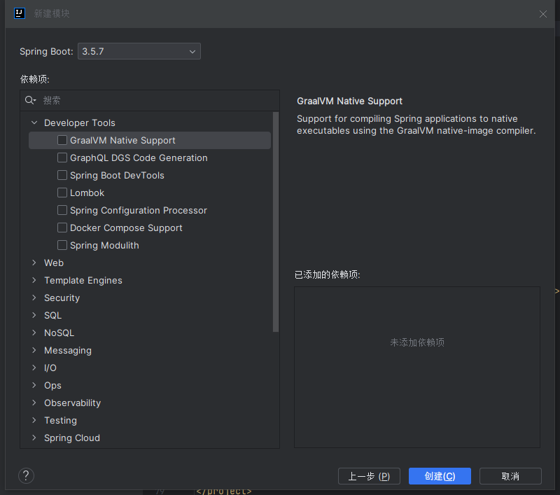
Task: Select the Template Engines label
Action: (83, 280)
